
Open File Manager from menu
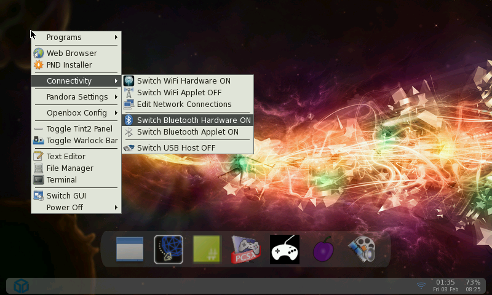pyautogui.click(x=76, y=168)
